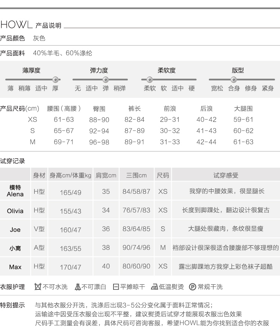Click the XS row label in size chart
Image resolution: width=280 pixels, height=335 pixels.
click(32, 120)
